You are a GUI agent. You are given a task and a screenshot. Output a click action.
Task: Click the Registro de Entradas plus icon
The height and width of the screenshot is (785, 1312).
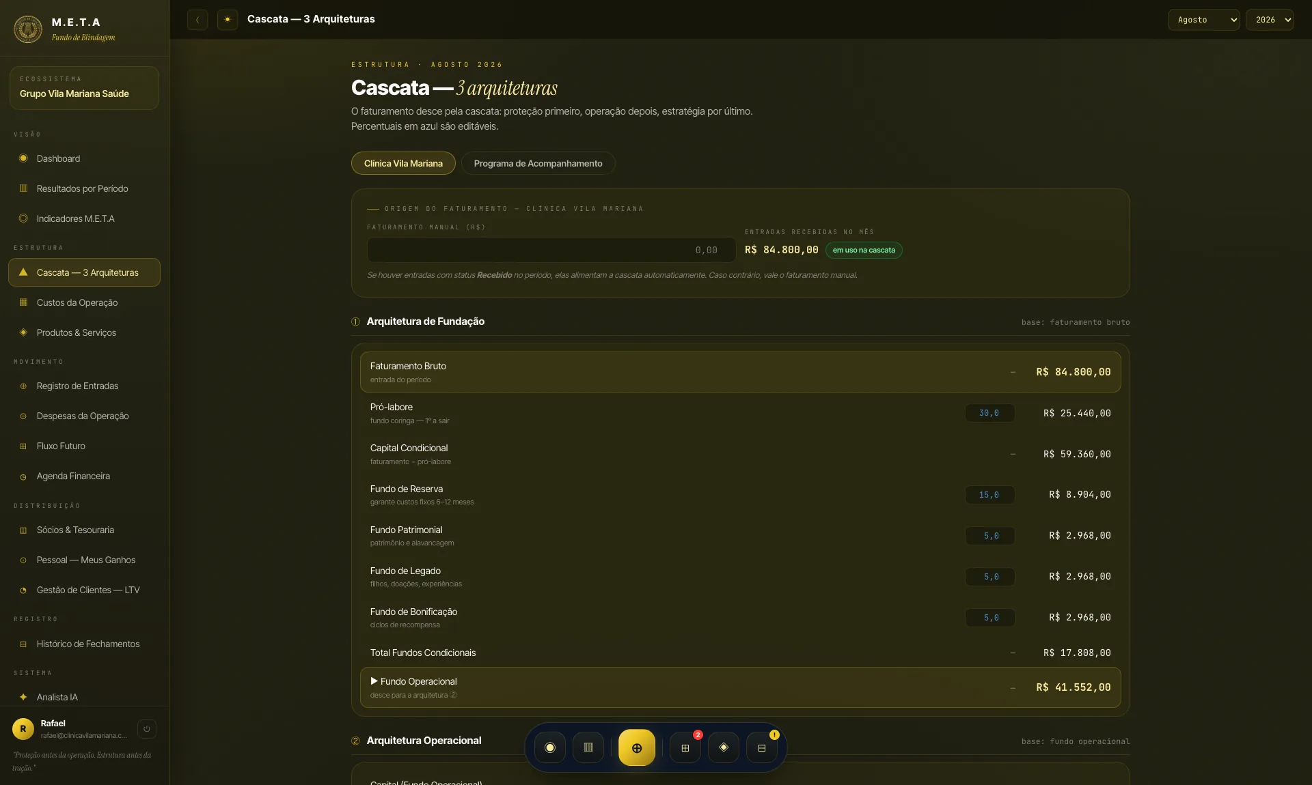tap(23, 386)
